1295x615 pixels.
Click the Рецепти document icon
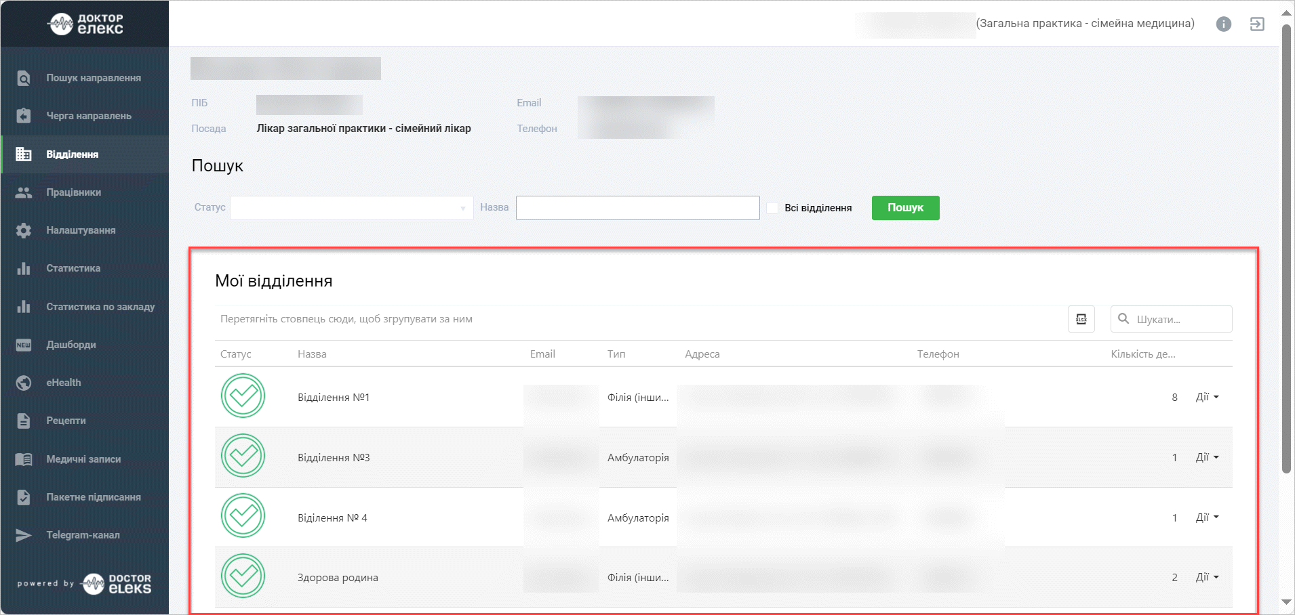click(x=24, y=421)
